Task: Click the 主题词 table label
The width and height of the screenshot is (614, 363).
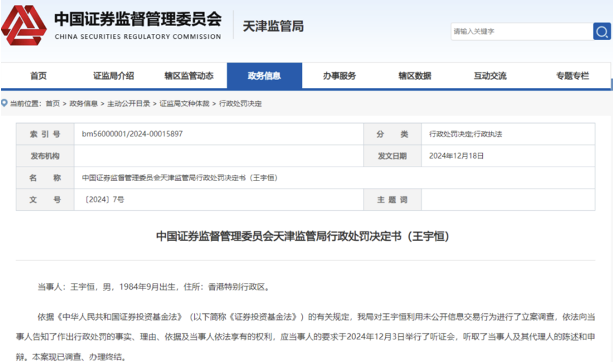Action: click(393, 200)
